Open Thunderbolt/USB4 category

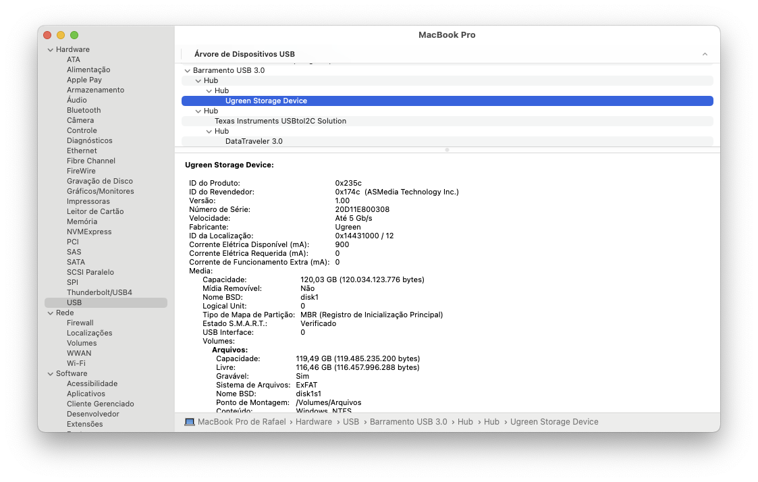click(x=99, y=293)
